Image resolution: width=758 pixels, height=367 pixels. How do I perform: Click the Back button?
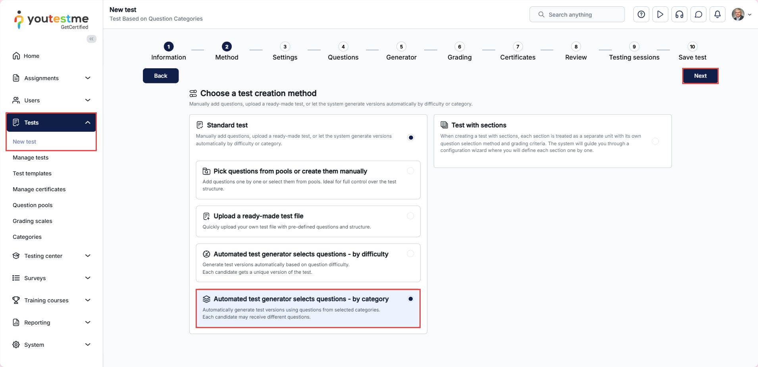tap(161, 76)
